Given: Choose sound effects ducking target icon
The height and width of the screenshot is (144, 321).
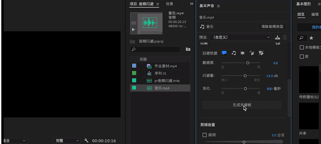Looking at the screenshot, I should point(242,53).
